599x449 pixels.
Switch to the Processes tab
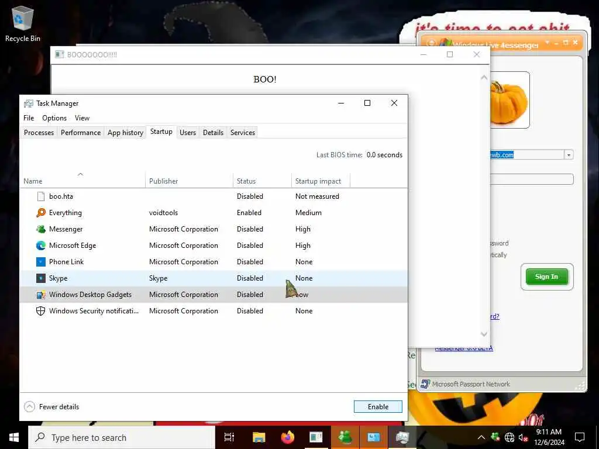tap(39, 133)
